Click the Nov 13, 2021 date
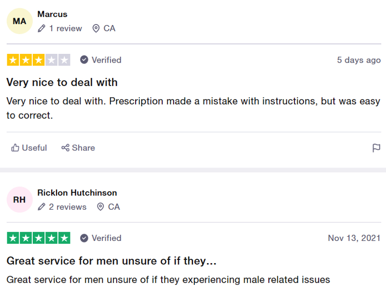This screenshot has height=291, width=386. click(x=354, y=238)
